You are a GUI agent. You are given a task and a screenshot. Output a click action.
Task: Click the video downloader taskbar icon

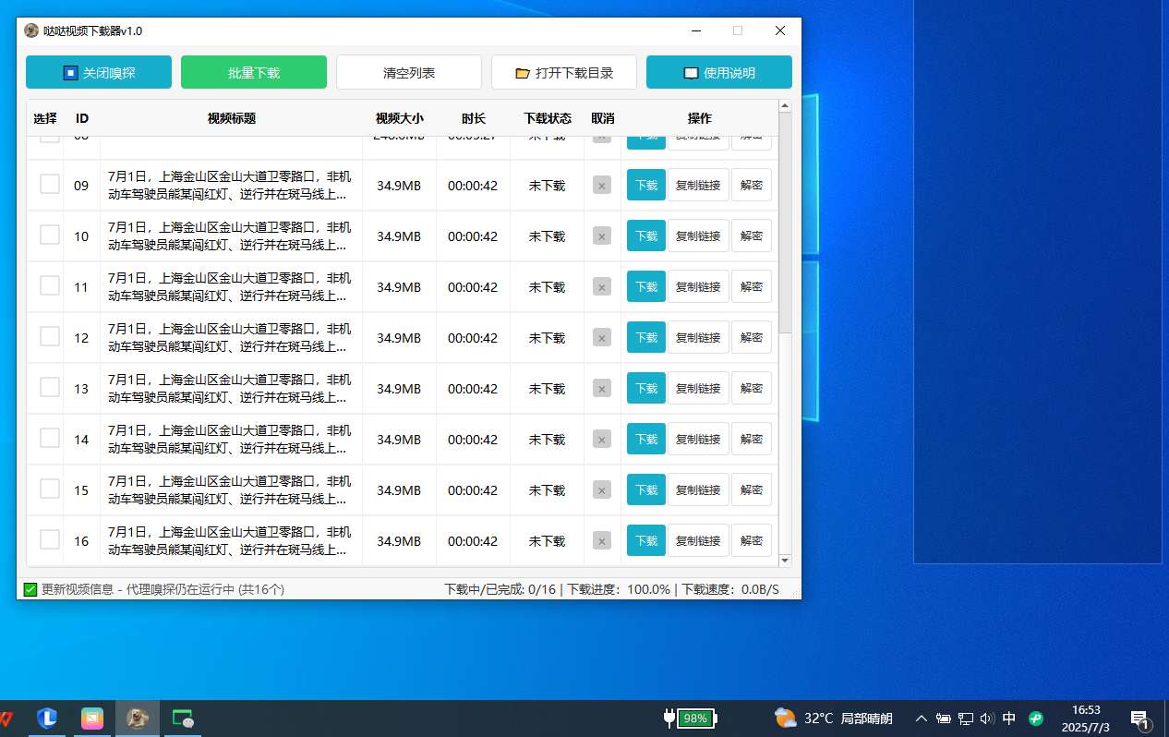pyautogui.click(x=138, y=718)
